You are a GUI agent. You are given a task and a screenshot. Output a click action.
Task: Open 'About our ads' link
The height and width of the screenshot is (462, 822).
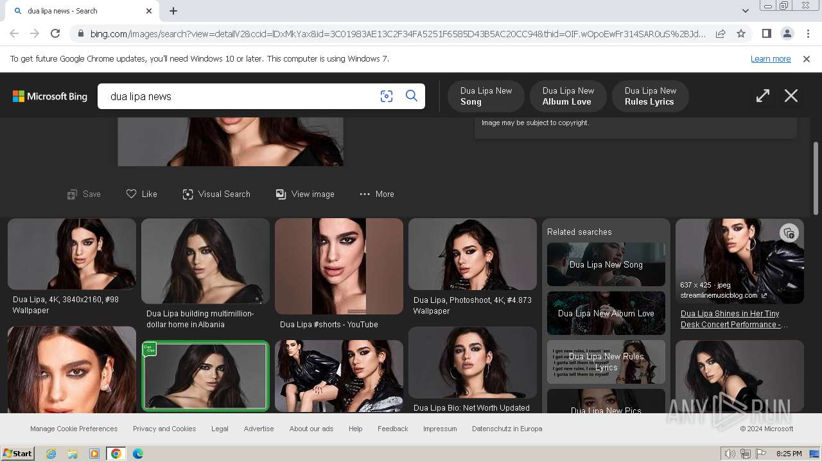tap(311, 429)
